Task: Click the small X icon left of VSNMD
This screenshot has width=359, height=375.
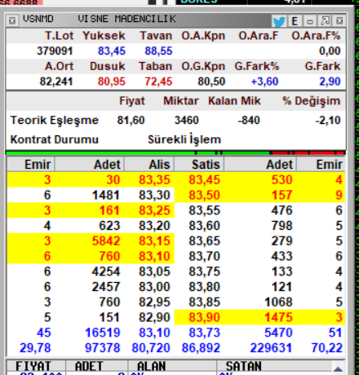Action: (12, 20)
